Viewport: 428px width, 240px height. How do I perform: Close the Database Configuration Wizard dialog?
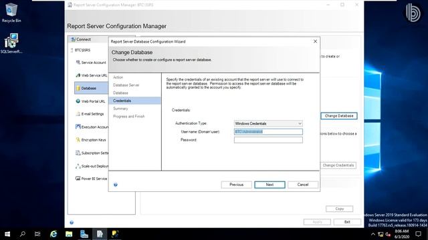coord(315,41)
